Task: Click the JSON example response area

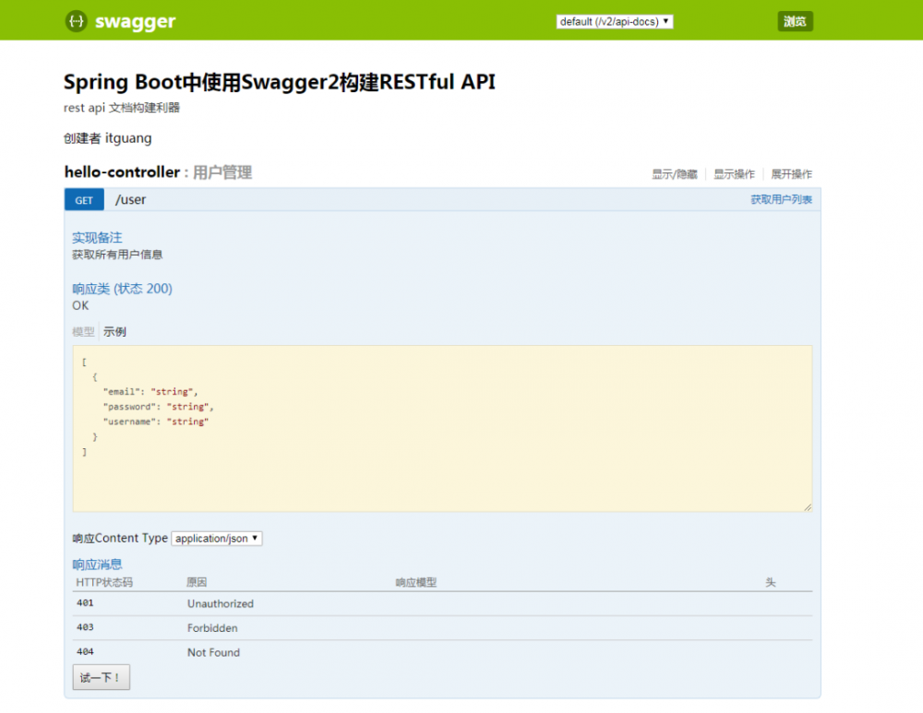Action: click(443, 427)
